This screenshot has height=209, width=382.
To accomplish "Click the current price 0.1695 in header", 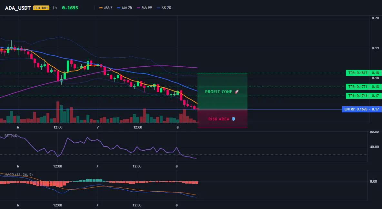I will (70, 8).
